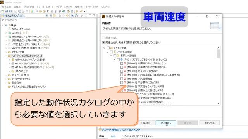Click the folder icon of アイテム定義 in dialog
Screen dimensions: 248x139
click(112, 48)
